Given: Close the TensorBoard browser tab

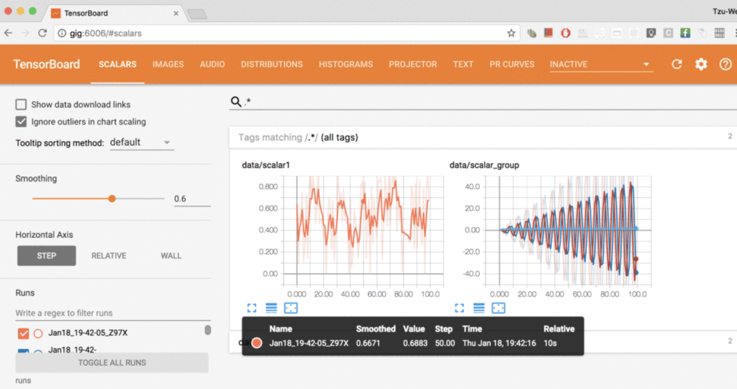Looking at the screenshot, I should click(x=176, y=13).
